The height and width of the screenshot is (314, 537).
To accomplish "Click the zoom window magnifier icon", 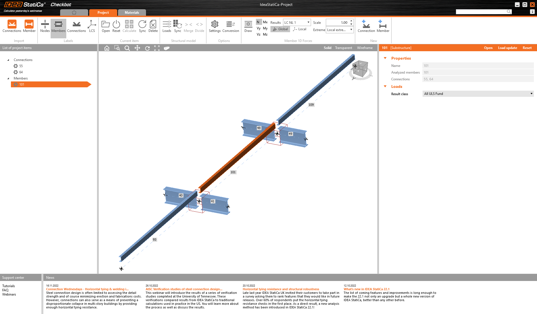I will [117, 48].
